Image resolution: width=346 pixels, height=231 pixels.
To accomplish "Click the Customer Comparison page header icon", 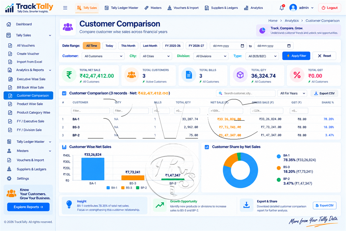I will tap(68, 27).
